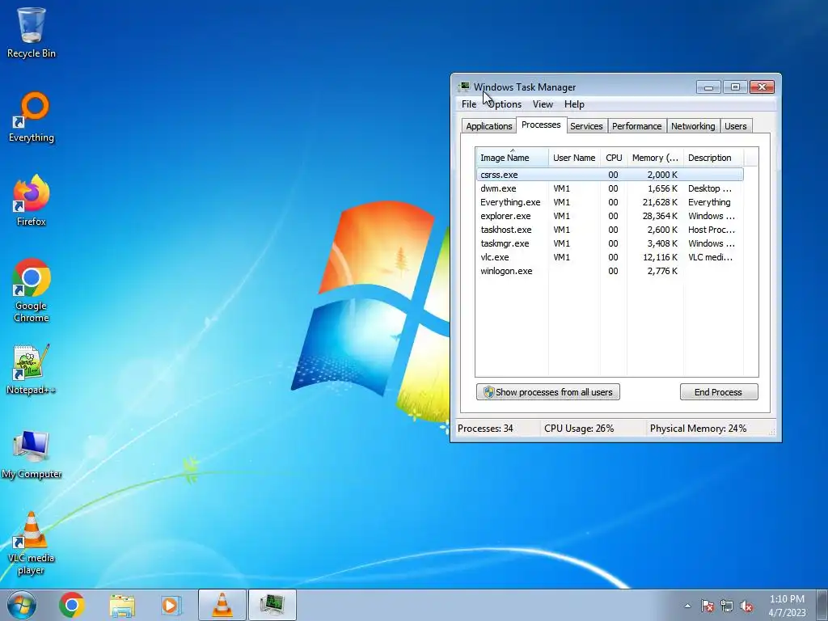Select the Everything desktop shortcut
828x621 pixels.
click(32, 117)
